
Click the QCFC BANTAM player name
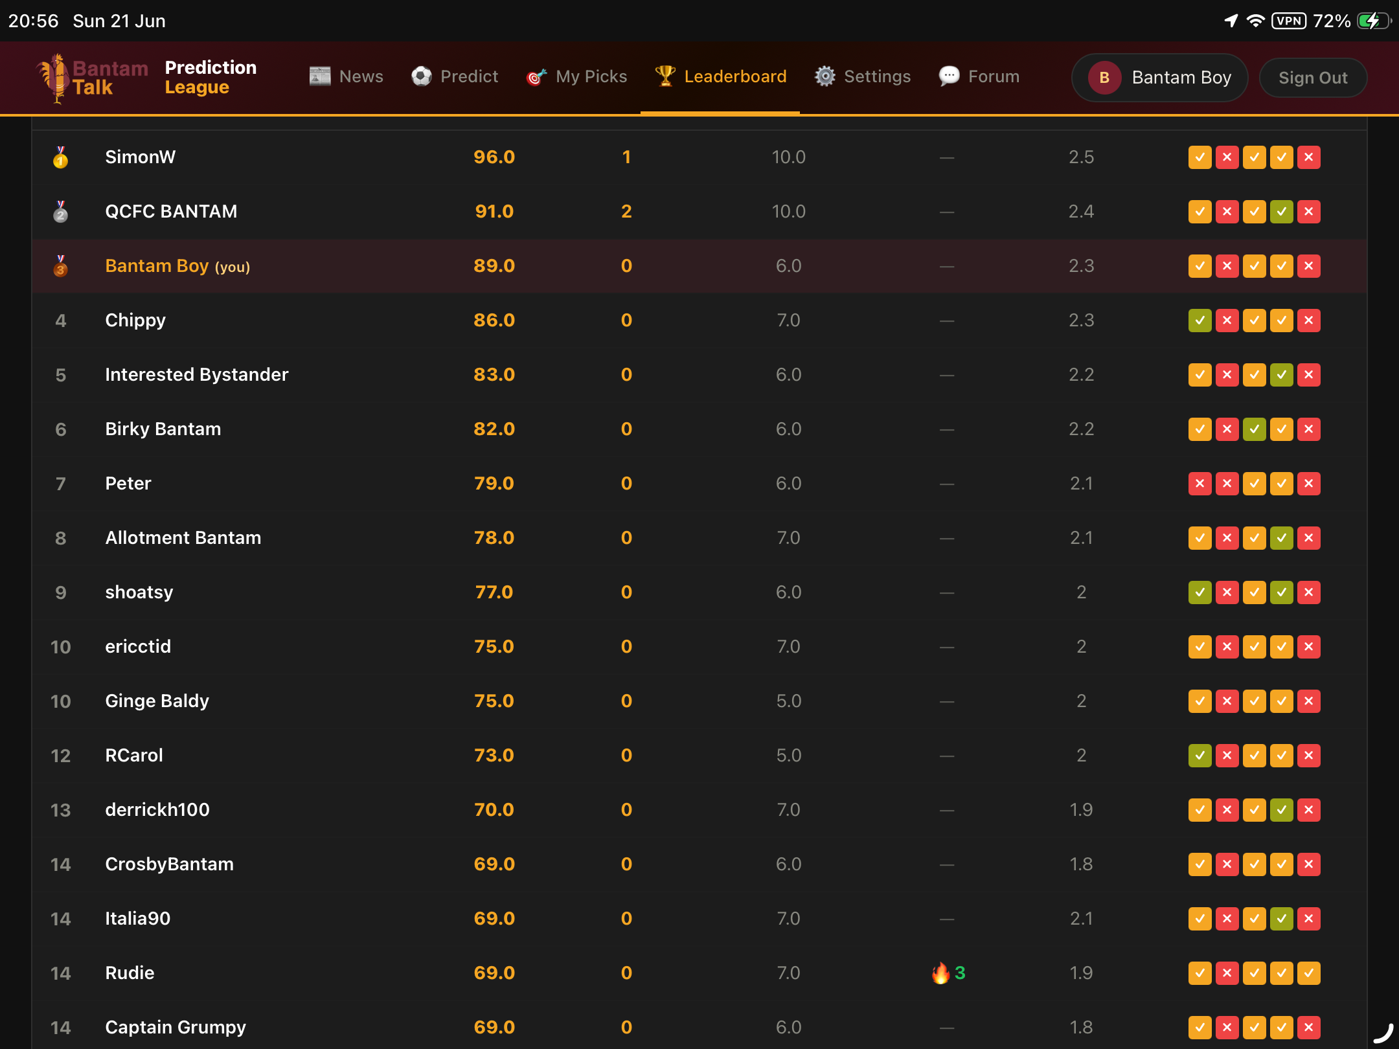click(x=171, y=211)
